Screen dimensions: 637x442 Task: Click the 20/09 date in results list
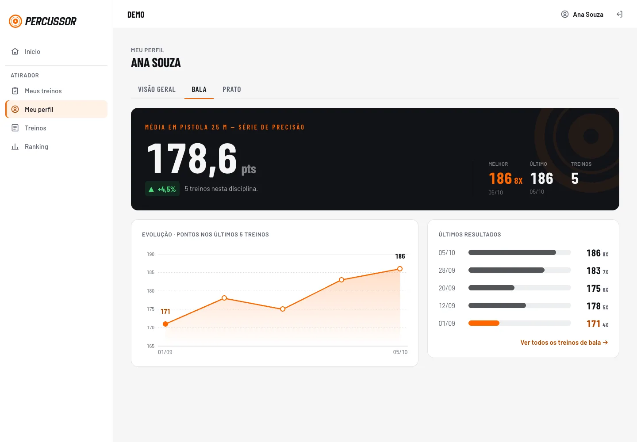[447, 288]
